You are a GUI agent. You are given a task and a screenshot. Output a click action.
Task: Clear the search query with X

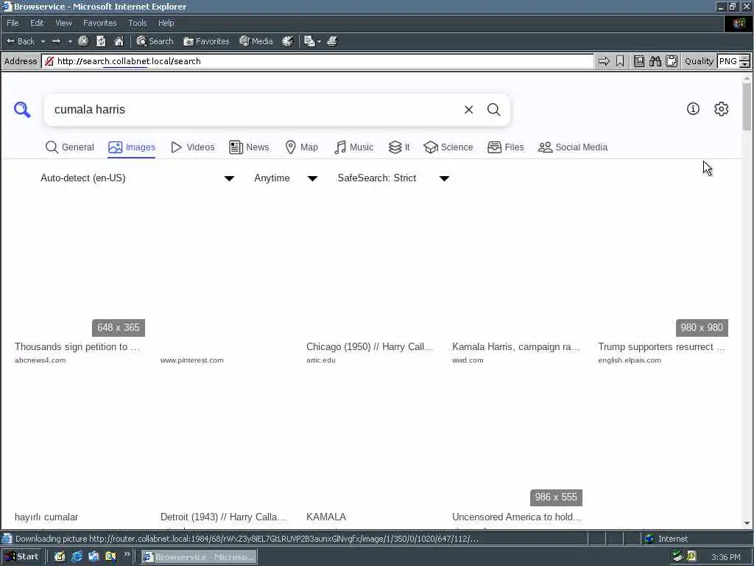(468, 110)
